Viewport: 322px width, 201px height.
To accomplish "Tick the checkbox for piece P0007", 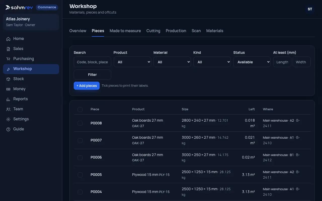I will pyautogui.click(x=80, y=140).
